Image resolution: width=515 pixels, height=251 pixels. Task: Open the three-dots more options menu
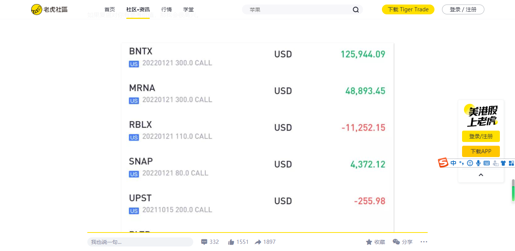coord(424,242)
